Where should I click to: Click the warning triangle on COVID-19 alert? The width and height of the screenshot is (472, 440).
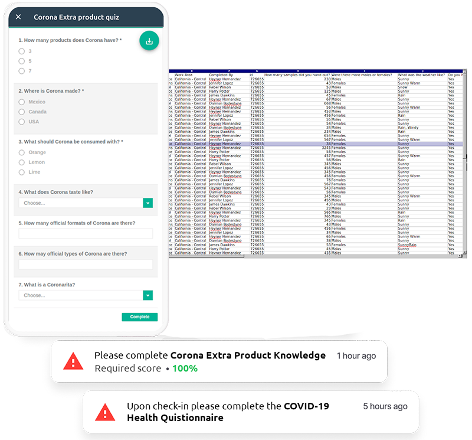pos(106,412)
